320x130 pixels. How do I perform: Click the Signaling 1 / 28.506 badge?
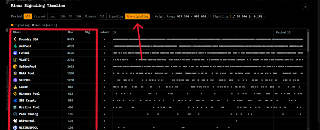[237, 17]
